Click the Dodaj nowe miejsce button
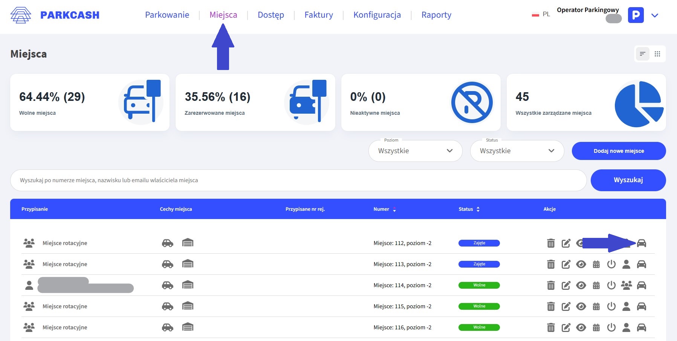This screenshot has height=341, width=677. point(619,151)
